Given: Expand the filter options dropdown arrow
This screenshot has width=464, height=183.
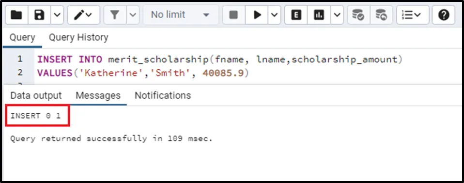Looking at the screenshot, I should click(133, 15).
